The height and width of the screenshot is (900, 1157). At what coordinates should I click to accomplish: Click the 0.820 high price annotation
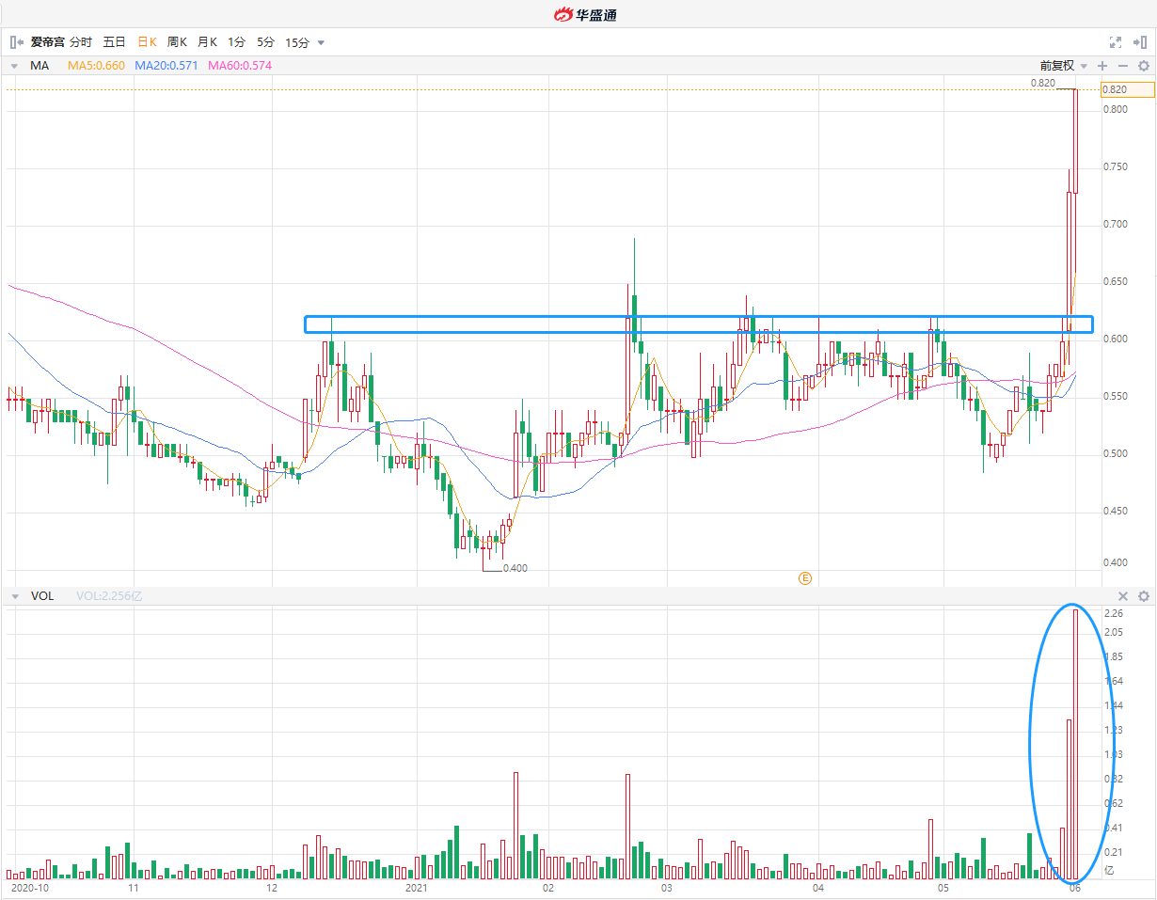[x=1042, y=84]
